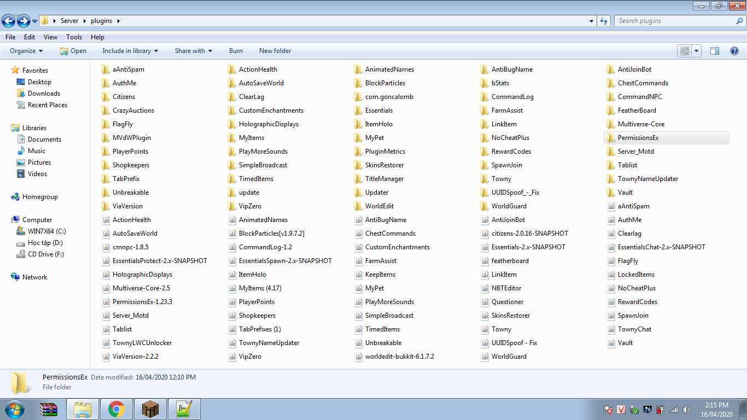This screenshot has width=747, height=420.
Task: Open the view options dropdown arrow
Action: 697,51
